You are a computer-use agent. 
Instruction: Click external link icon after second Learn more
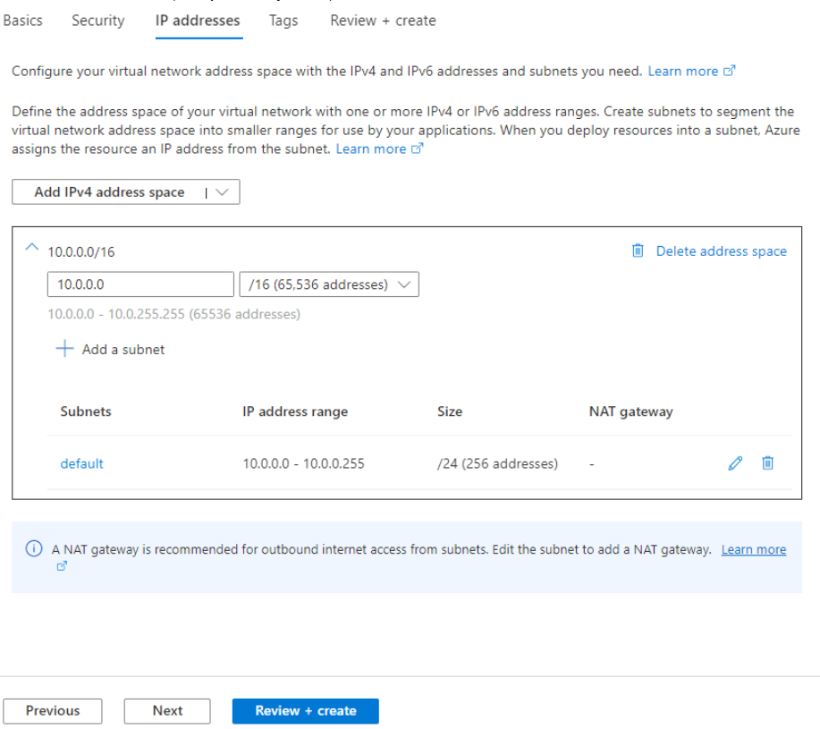(x=417, y=148)
